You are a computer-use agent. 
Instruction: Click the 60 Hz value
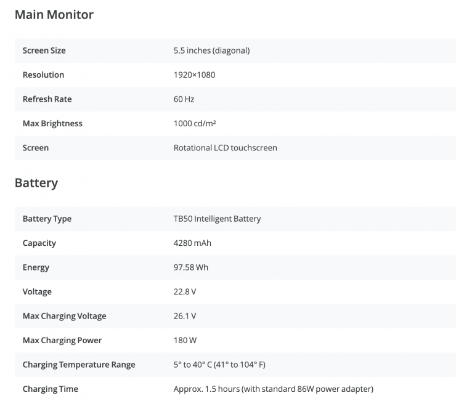pos(184,99)
